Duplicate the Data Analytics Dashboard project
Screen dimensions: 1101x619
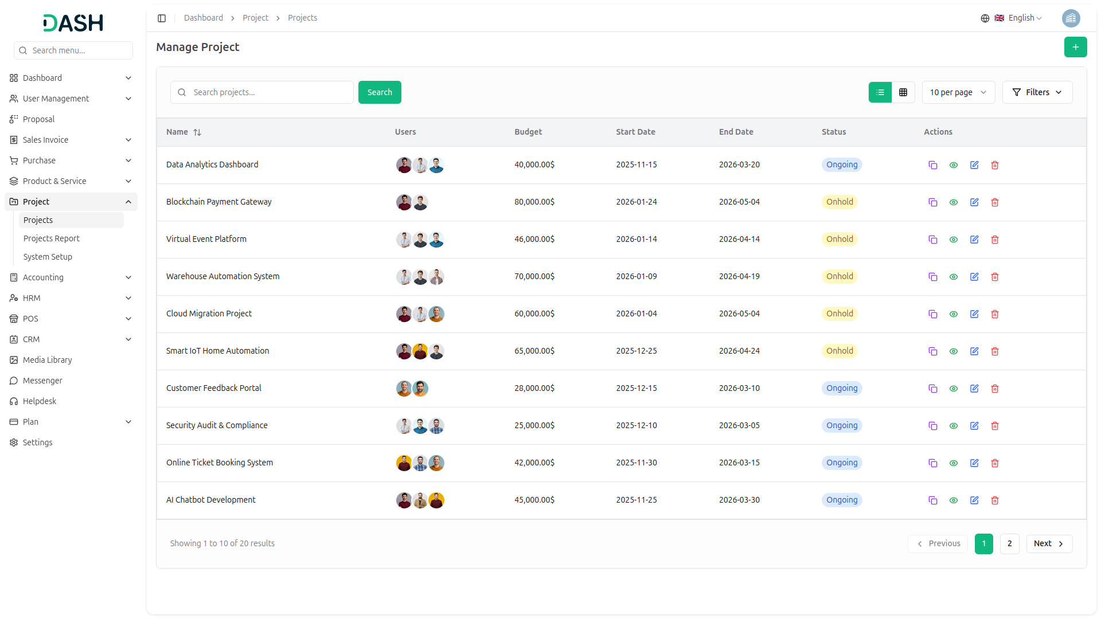click(932, 165)
